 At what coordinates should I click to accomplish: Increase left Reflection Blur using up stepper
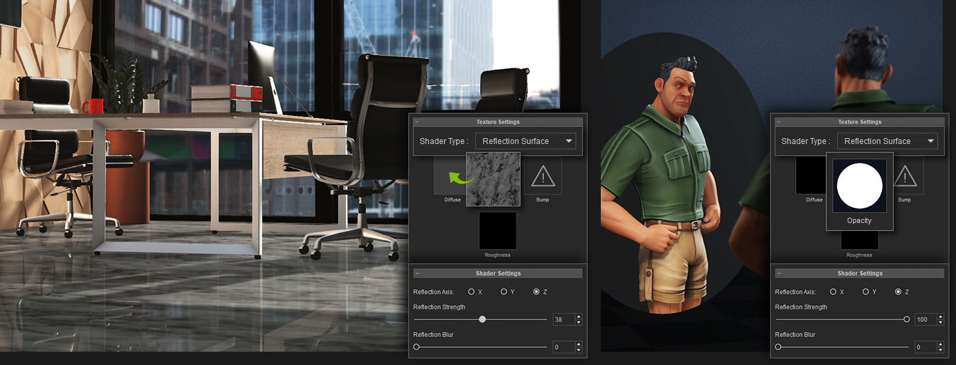[579, 344]
